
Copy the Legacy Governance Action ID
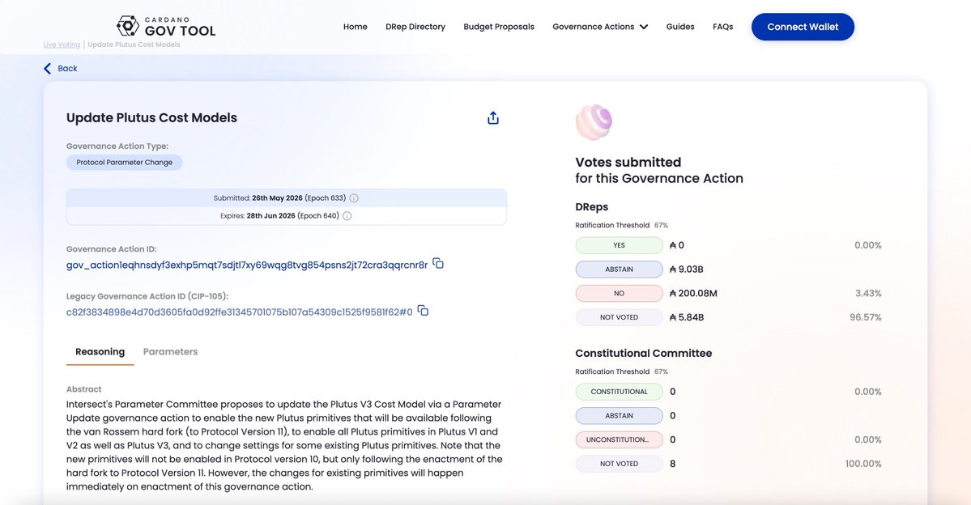(x=423, y=311)
